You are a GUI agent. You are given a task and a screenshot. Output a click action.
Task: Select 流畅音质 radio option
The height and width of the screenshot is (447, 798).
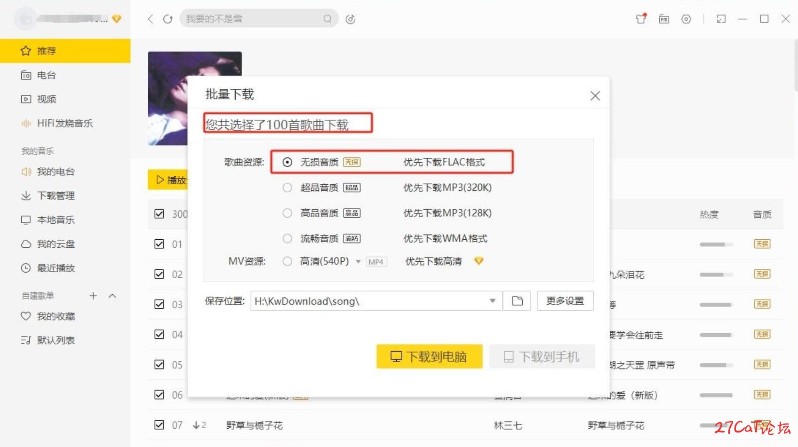287,238
